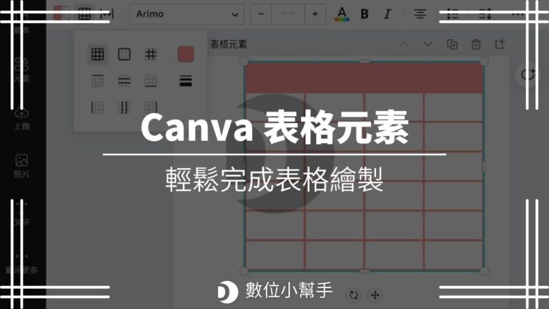This screenshot has height=309, width=549.
Task: Click the move handle below the table
Action: pos(375,295)
